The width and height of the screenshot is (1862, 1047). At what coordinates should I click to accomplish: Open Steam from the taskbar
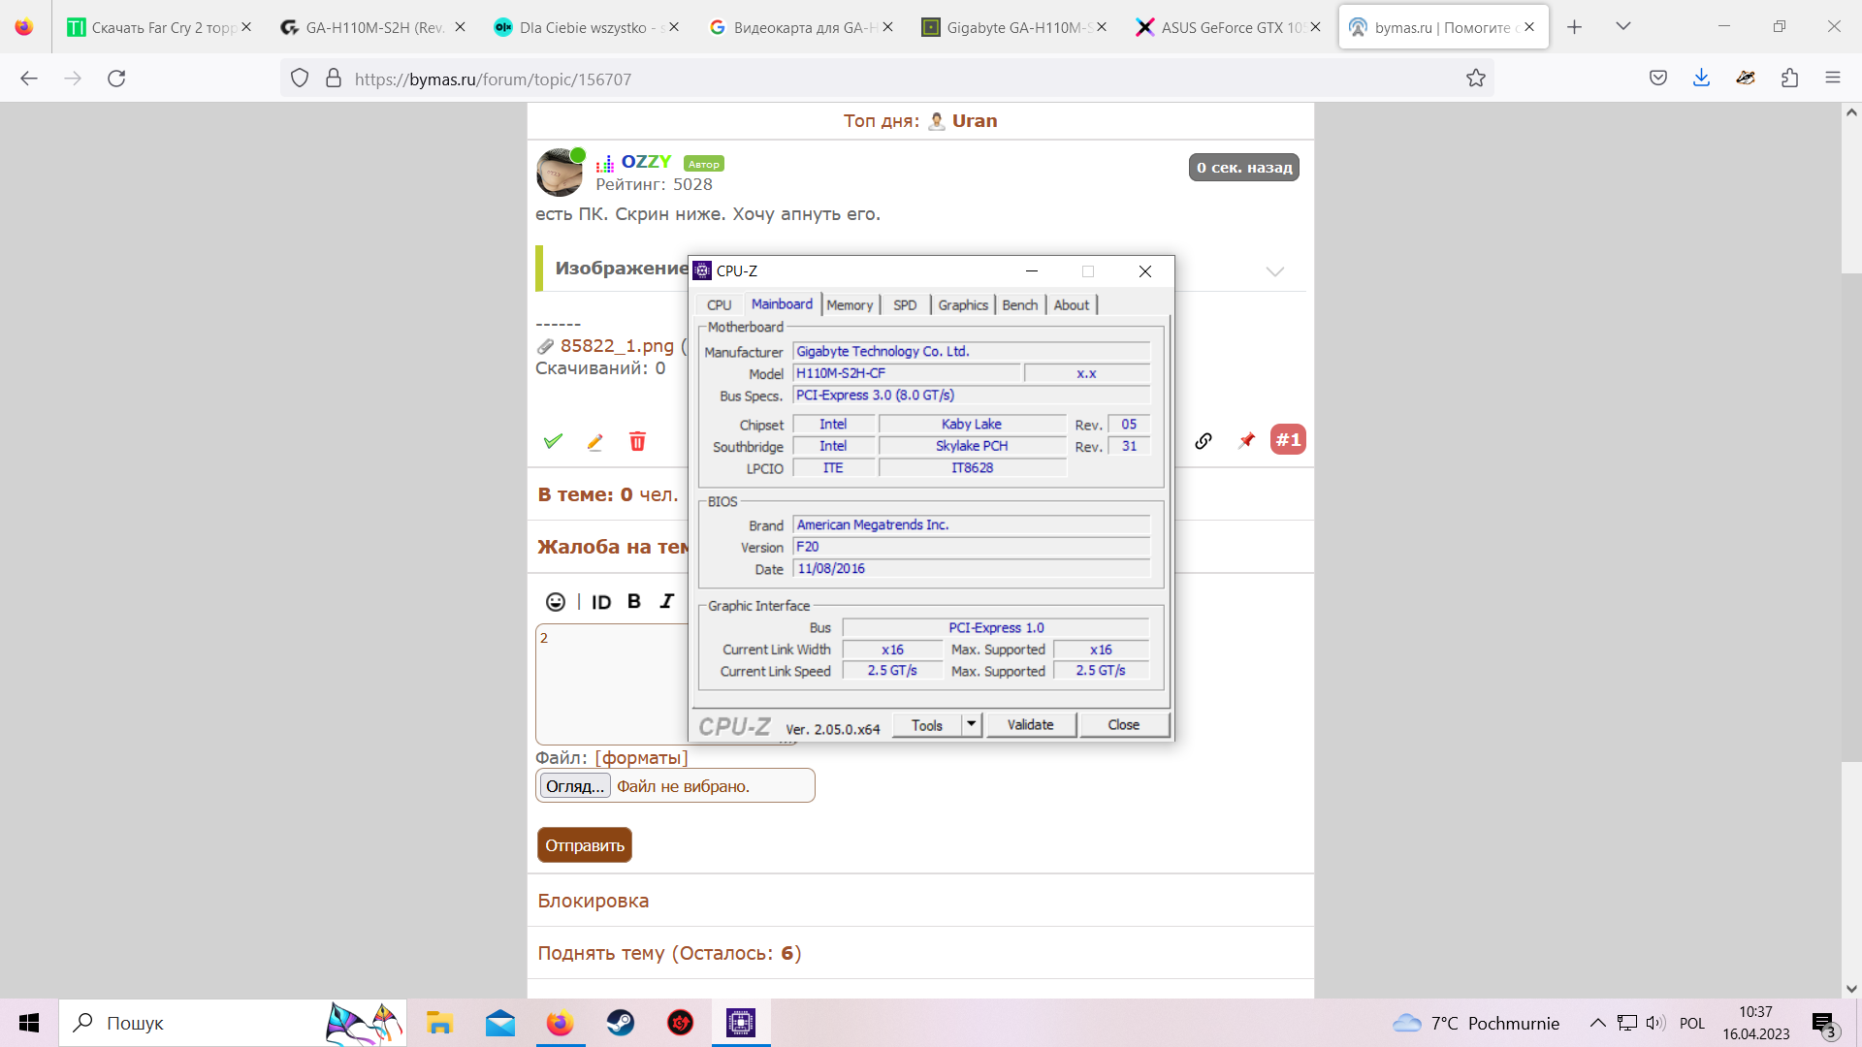[620, 1023]
